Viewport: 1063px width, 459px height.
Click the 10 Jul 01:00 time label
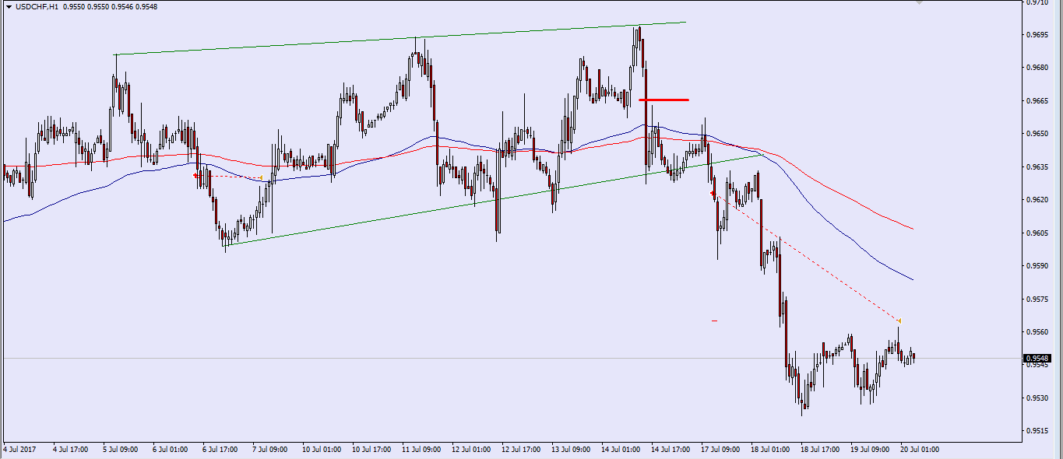320,449
